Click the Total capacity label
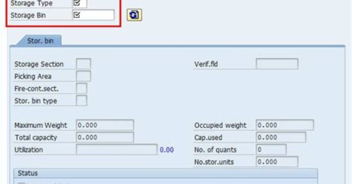The image size is (352, 184). [x=36, y=137]
